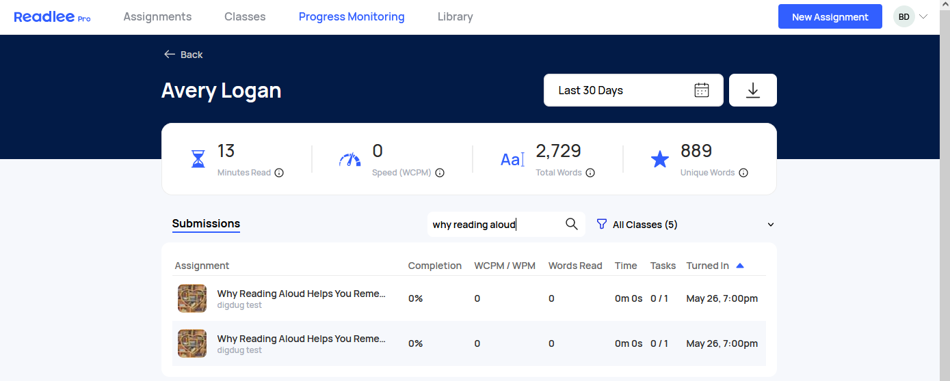Image resolution: width=950 pixels, height=381 pixels.
Task: Open the Assignments tab
Action: click(x=157, y=17)
